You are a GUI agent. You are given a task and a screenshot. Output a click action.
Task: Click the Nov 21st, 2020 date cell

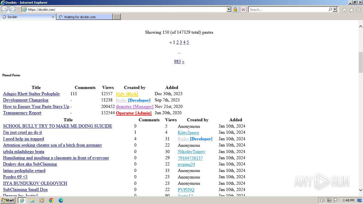168,107
